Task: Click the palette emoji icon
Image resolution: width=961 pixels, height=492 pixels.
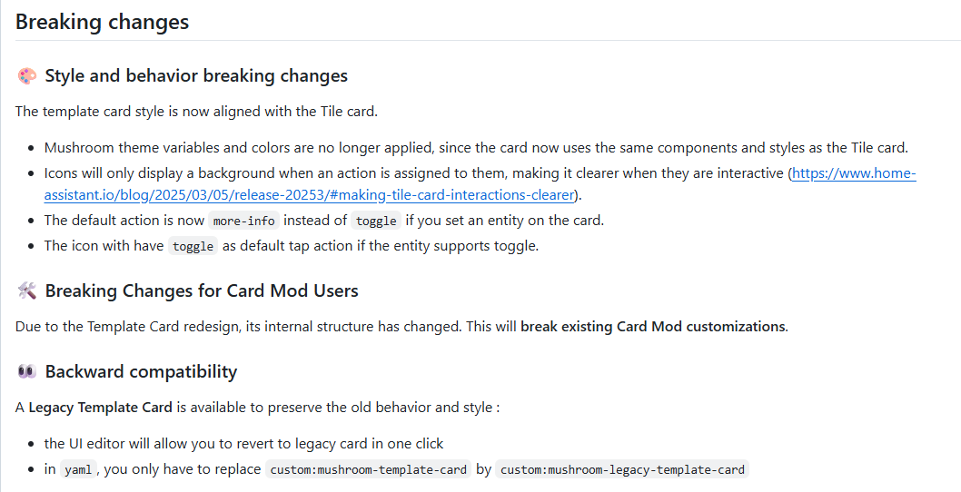Action: point(26,76)
